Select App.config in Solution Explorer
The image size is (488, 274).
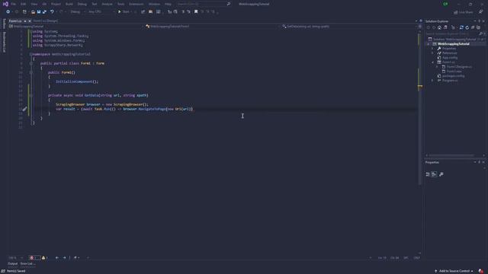(x=449, y=58)
